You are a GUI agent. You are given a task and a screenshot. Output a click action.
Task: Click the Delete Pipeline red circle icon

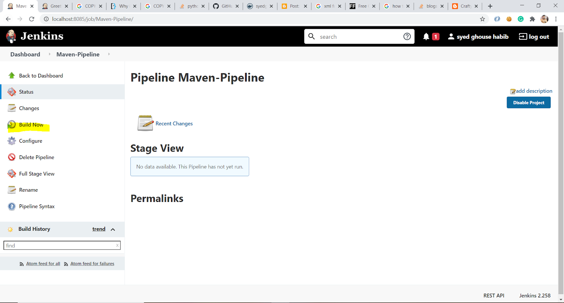[12, 157]
